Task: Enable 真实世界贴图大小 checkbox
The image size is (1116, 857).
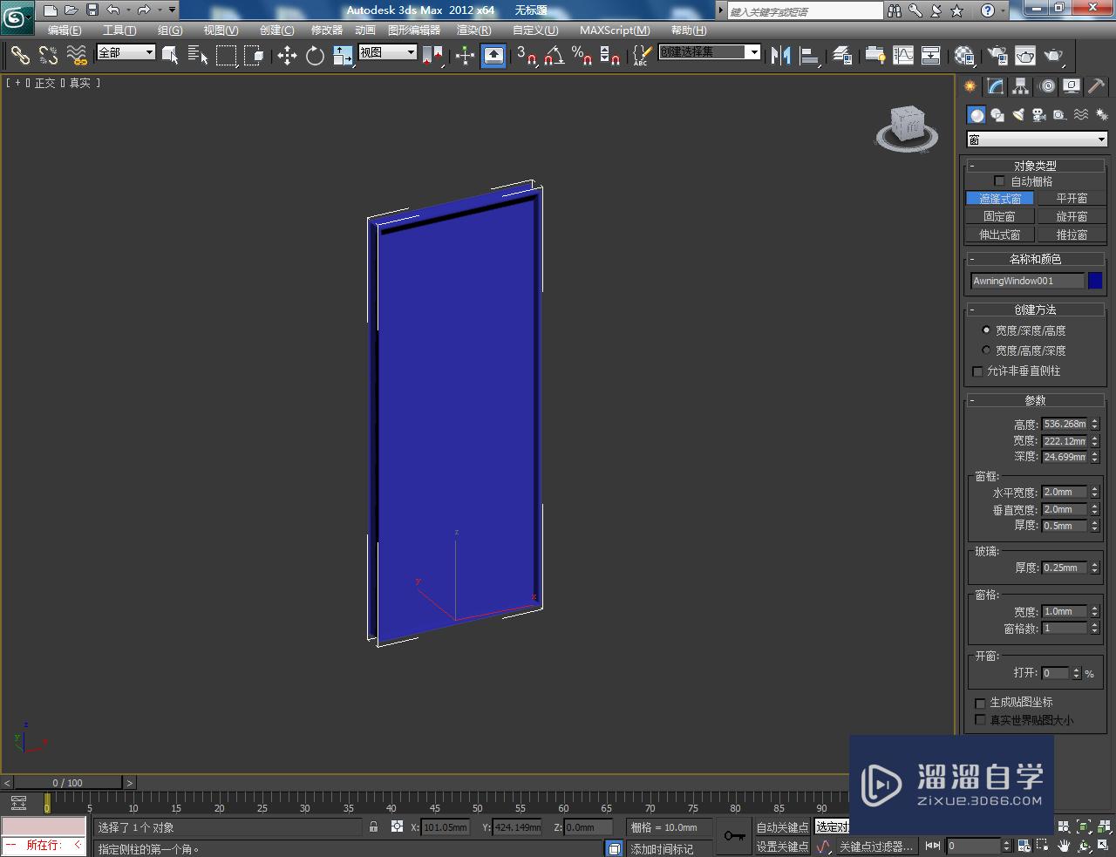Action: (980, 720)
